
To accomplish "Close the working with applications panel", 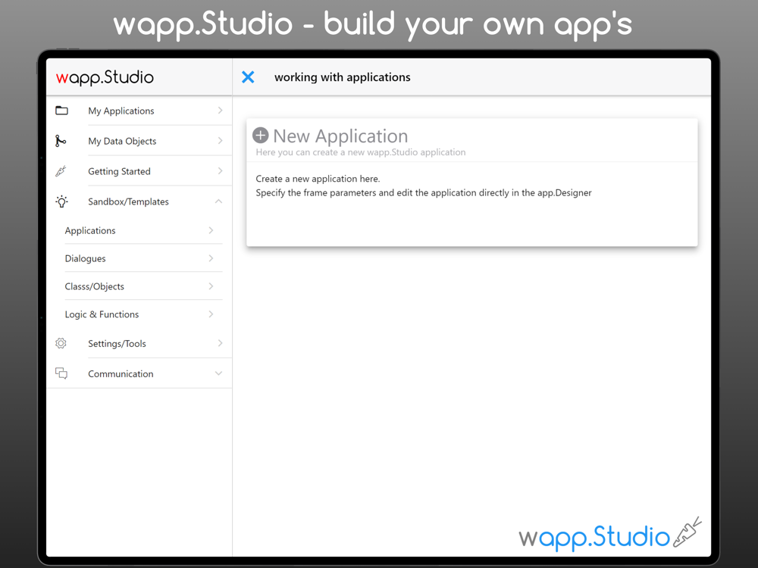I will coord(248,77).
